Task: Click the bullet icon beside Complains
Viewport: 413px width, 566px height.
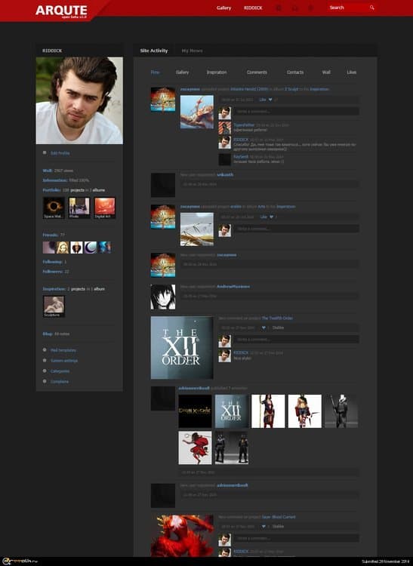Action: (45, 381)
